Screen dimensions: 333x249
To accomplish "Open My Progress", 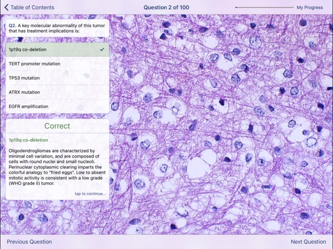I will pos(309,7).
